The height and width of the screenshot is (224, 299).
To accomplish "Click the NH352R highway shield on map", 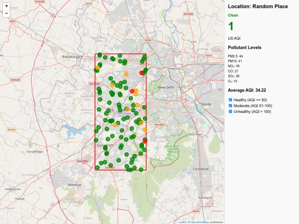I will 16,80.
